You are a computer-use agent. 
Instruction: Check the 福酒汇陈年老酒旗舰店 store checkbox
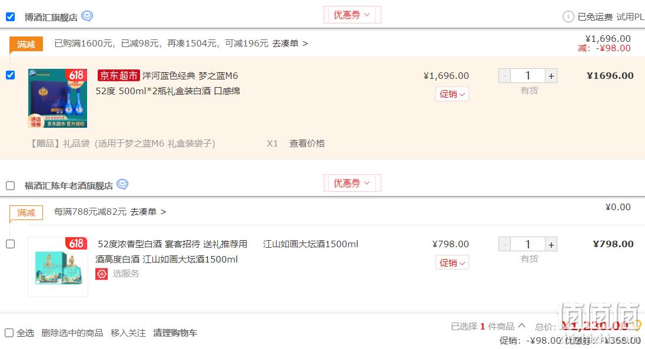(x=10, y=185)
